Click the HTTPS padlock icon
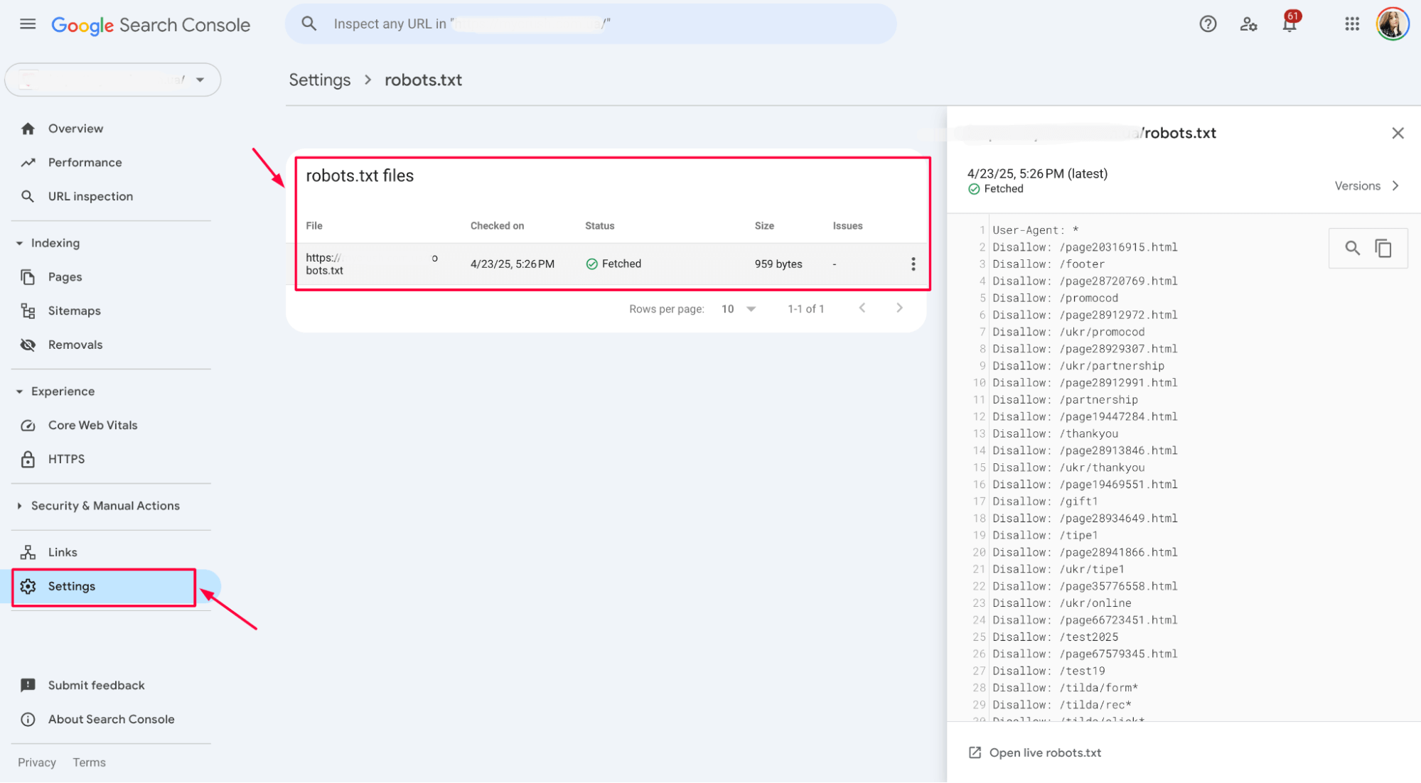 [x=28, y=460]
